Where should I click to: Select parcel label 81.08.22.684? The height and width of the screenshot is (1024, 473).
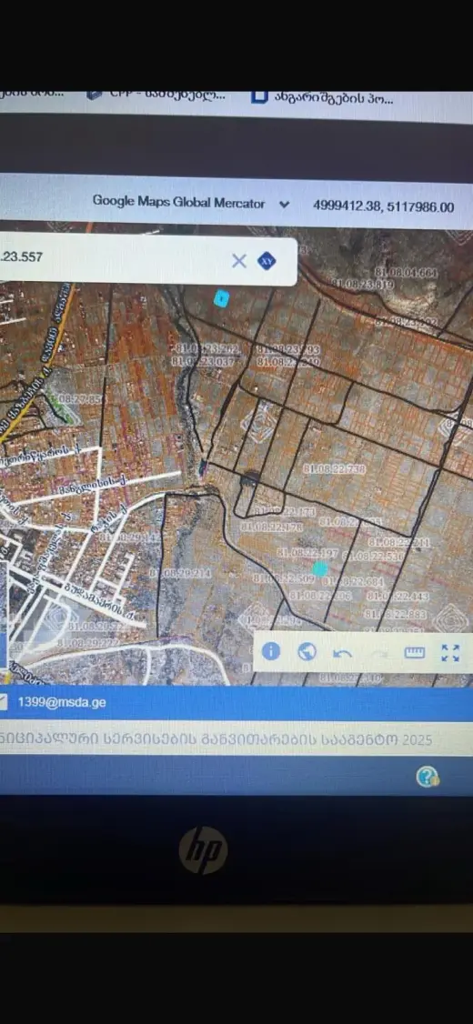pyautogui.click(x=354, y=581)
